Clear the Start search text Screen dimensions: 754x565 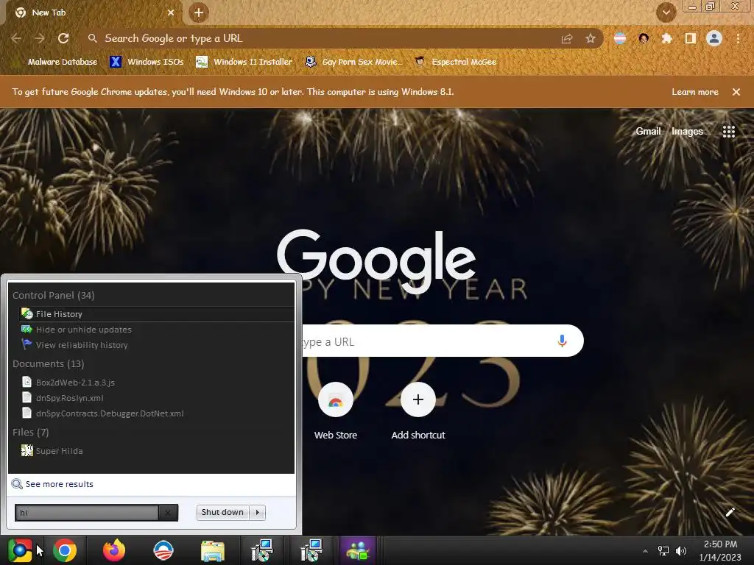pos(168,513)
